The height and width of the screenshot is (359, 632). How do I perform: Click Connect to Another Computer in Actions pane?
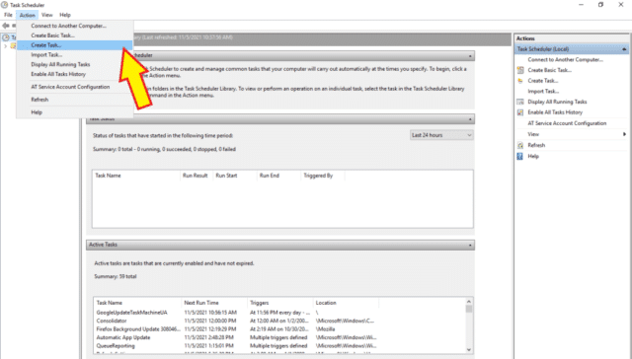565,59
